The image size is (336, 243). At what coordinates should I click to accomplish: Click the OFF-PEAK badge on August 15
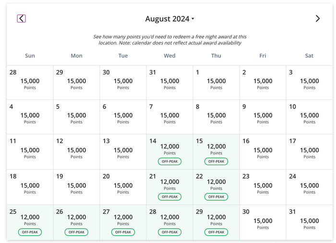216,161
